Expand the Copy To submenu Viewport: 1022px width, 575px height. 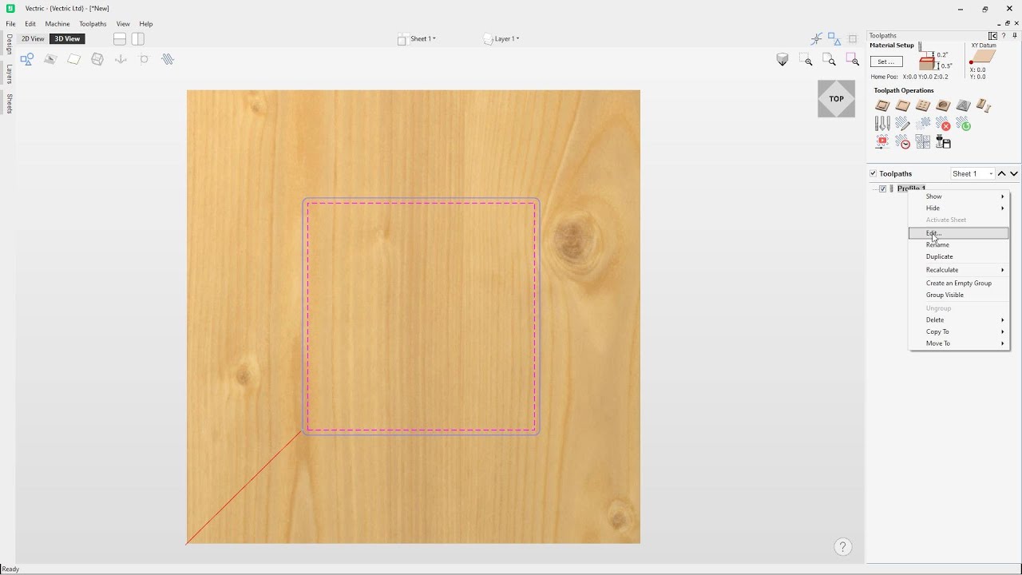pos(959,331)
